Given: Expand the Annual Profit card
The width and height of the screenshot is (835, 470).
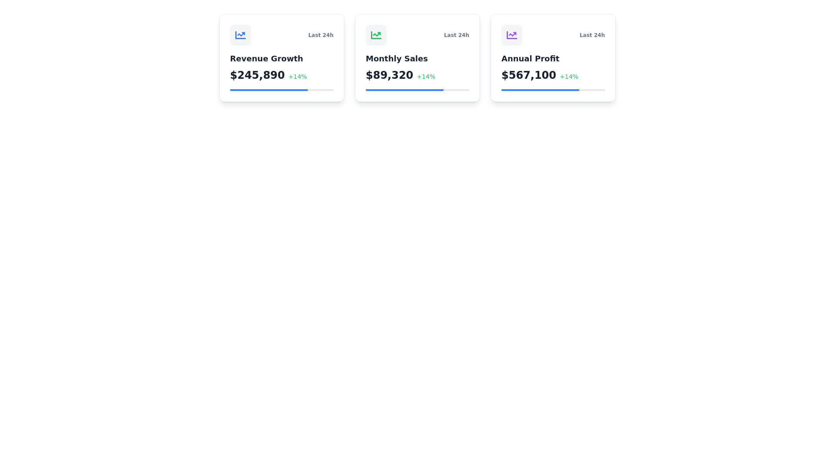Looking at the screenshot, I should click(x=553, y=57).
